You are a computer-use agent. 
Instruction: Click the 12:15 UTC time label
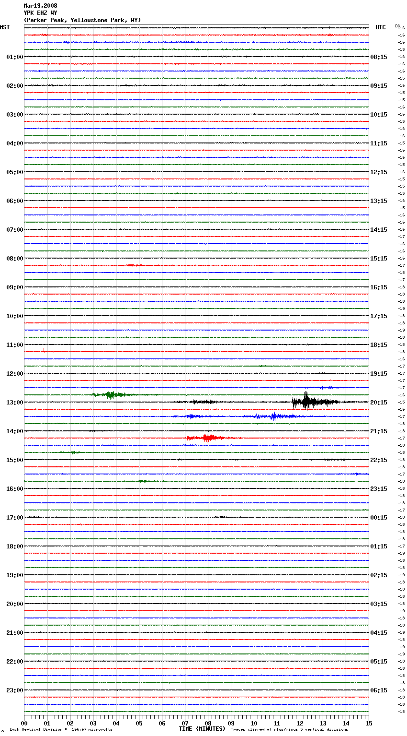[379, 172]
